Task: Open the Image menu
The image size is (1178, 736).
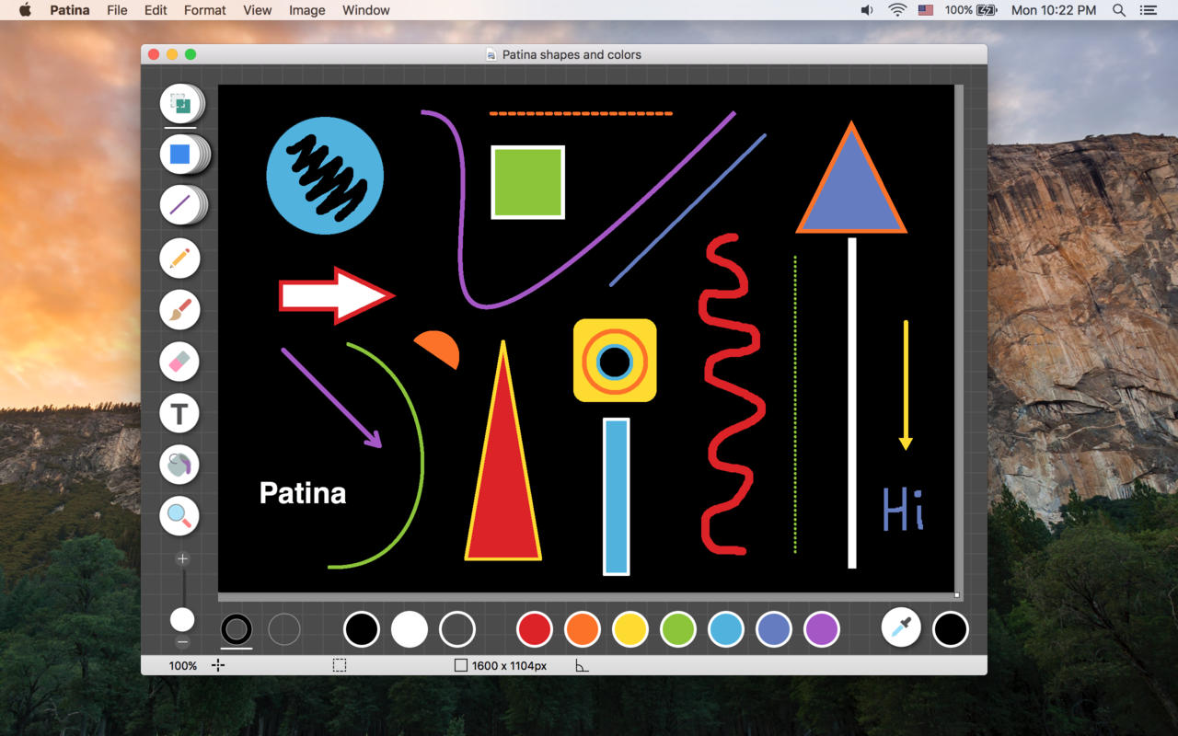Action: tap(306, 10)
